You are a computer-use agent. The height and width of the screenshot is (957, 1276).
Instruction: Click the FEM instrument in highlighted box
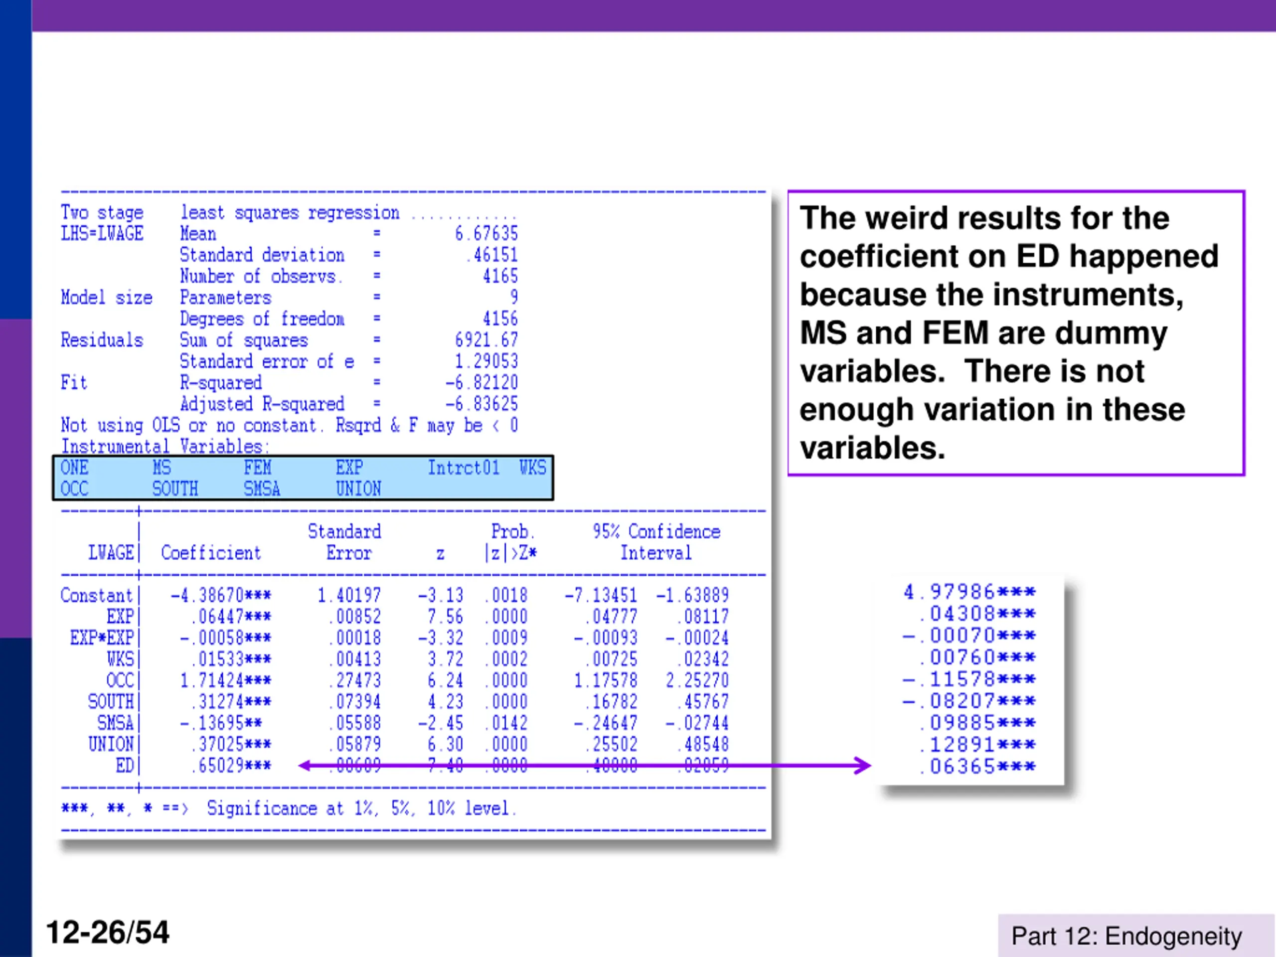[x=257, y=467]
